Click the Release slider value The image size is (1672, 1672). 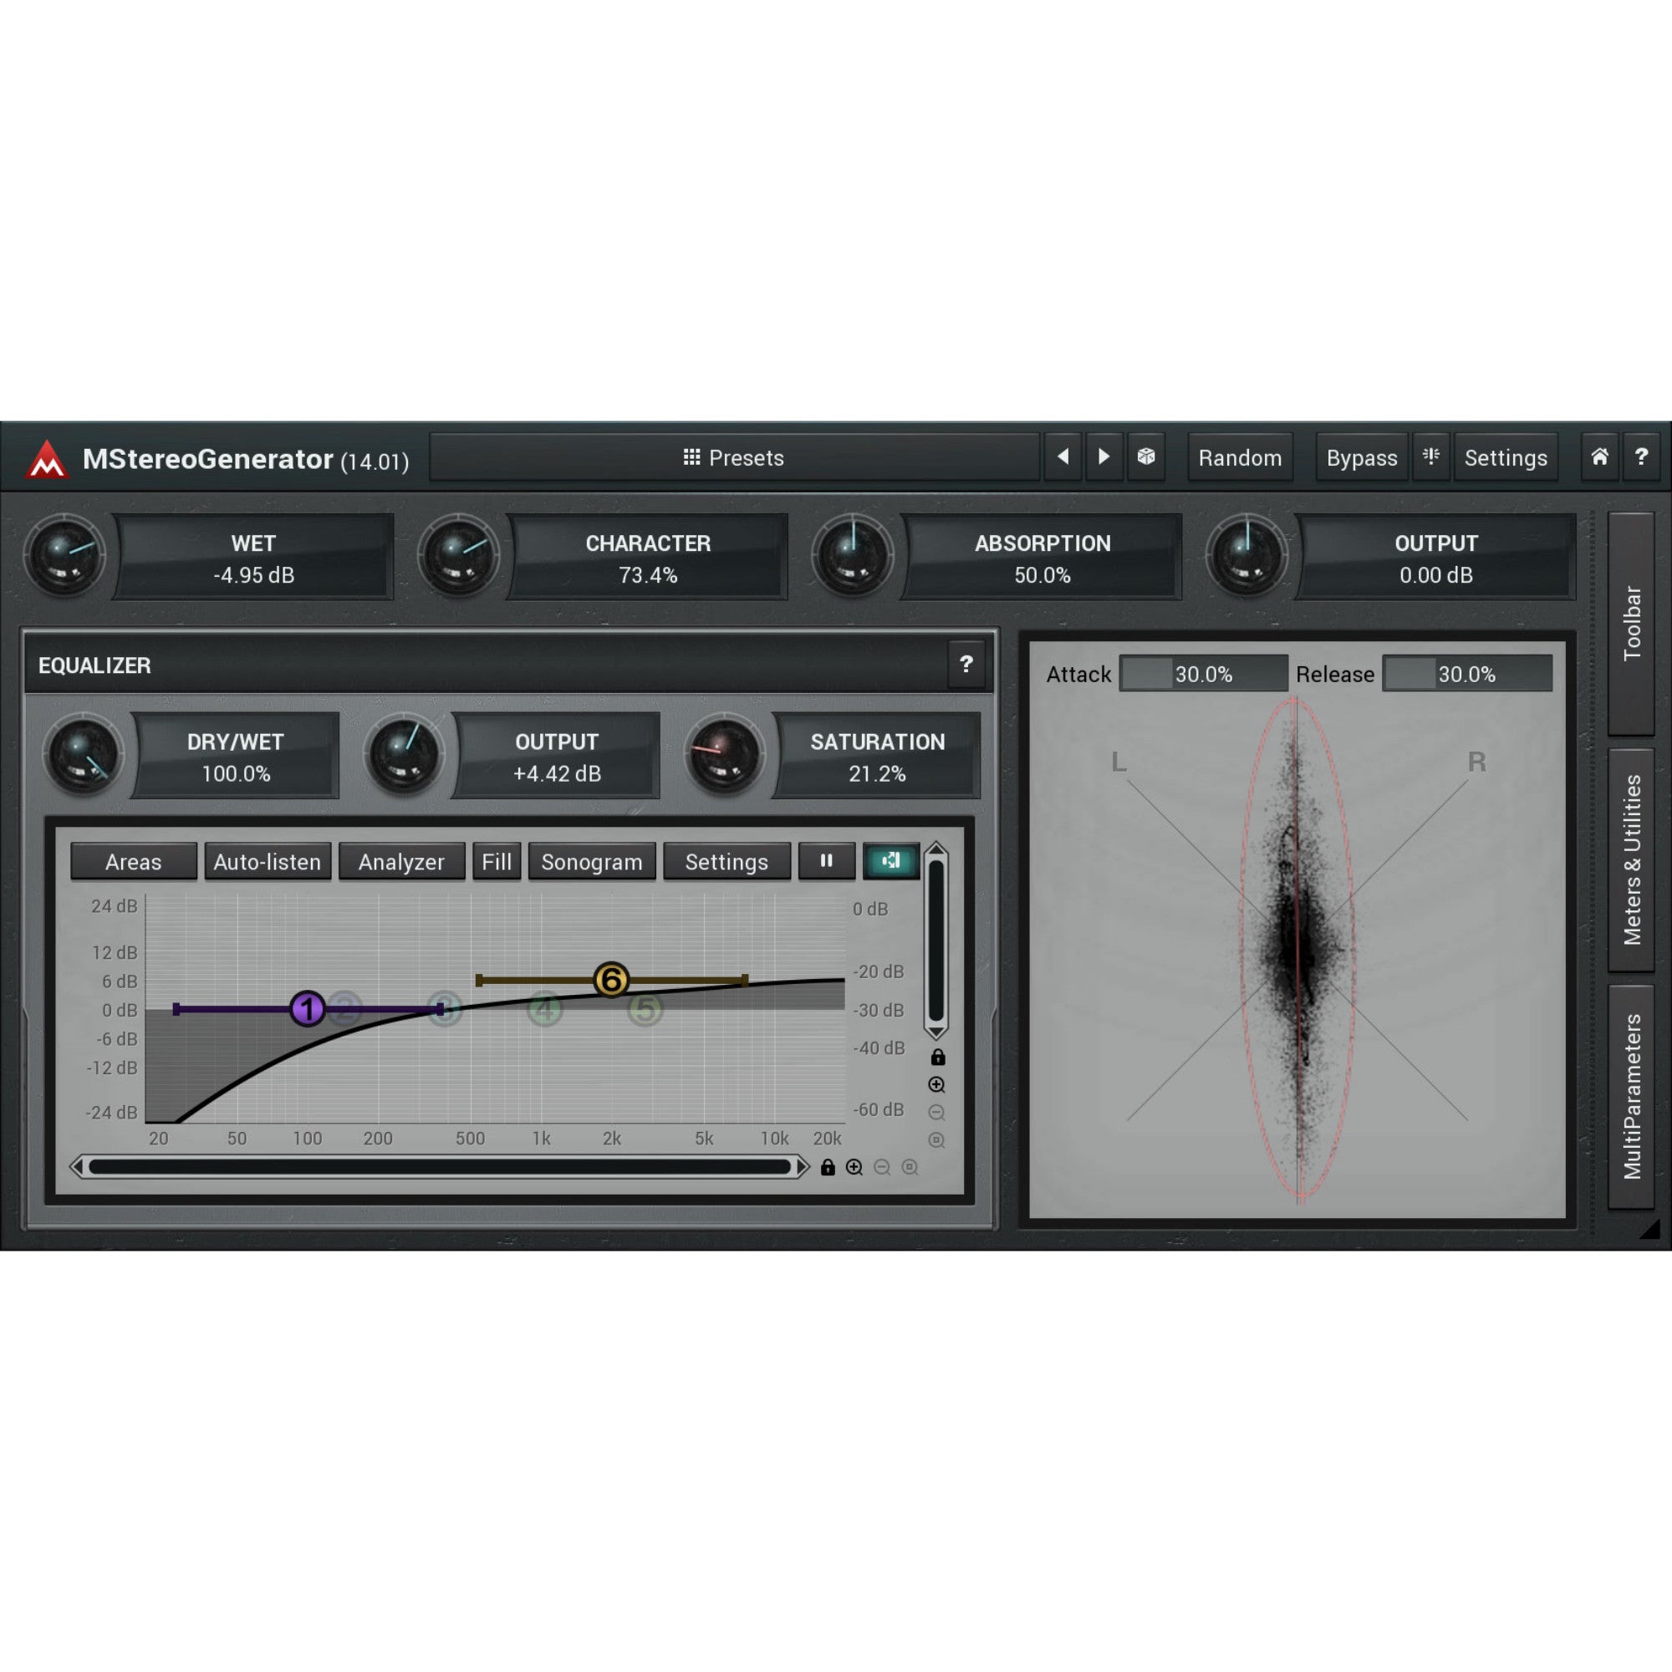point(1467,673)
